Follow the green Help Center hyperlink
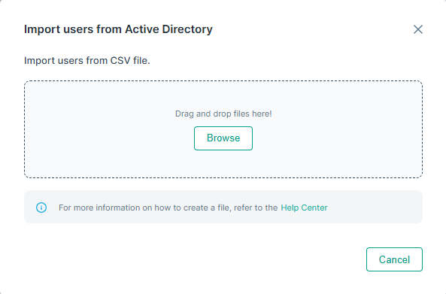The width and height of the screenshot is (446, 294). tap(304, 208)
